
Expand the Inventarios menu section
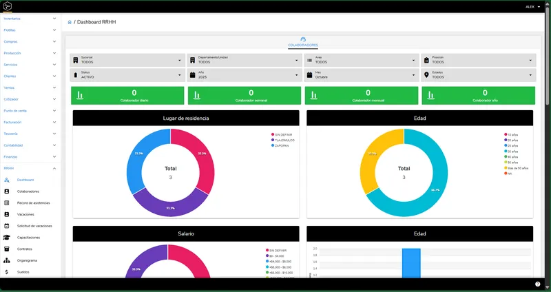pyautogui.click(x=30, y=19)
